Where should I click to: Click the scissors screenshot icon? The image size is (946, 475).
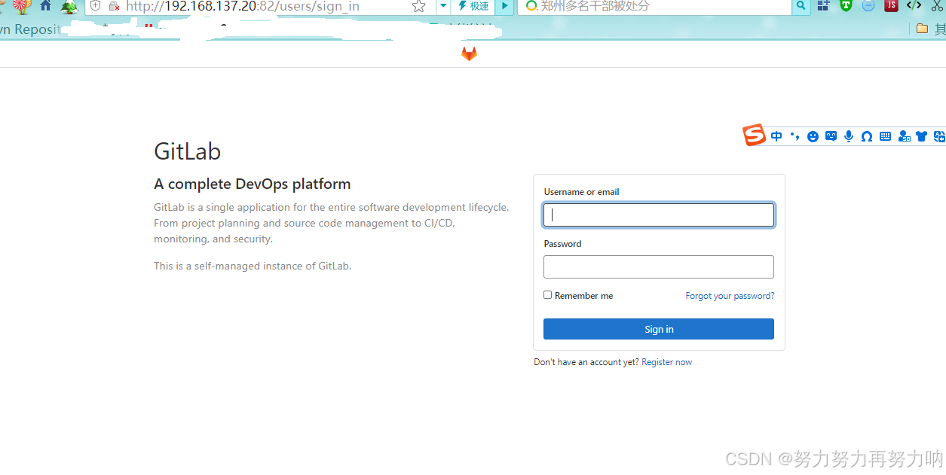pos(937,6)
